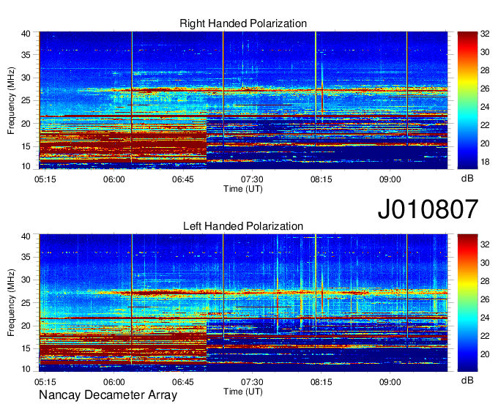Click the 'Frequency (MHz)' label of top plot
The image size is (498, 404).
tap(11, 100)
